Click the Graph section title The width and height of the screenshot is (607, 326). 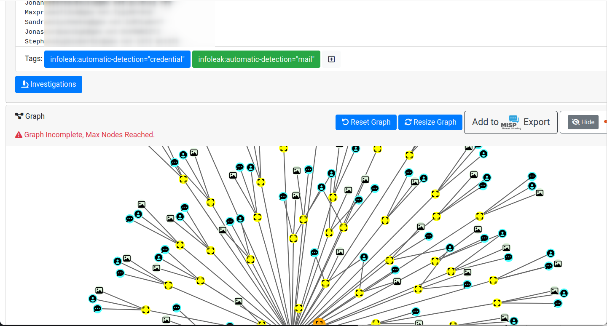(x=35, y=116)
